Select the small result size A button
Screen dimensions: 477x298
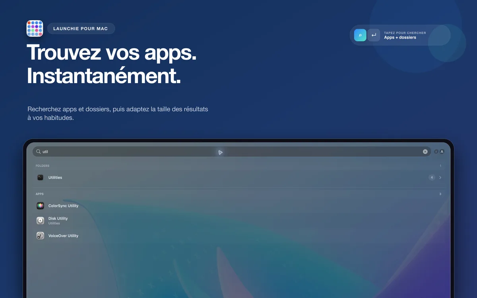coord(436,151)
